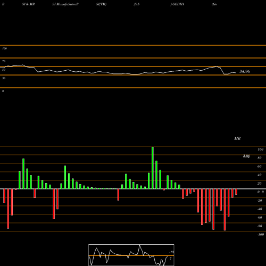The width and height of the screenshot is (266, 266).
Task: Click the RSI axis label 30
Action: [x=4, y=78]
